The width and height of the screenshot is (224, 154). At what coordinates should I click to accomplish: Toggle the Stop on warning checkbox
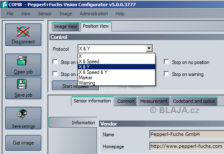pos(166,74)
